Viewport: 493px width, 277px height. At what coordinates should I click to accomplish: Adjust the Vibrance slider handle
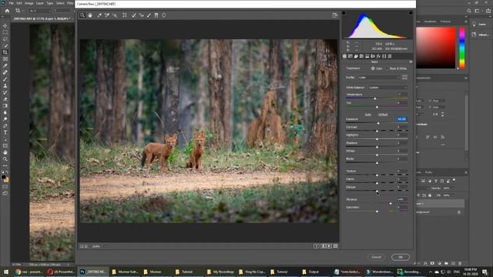point(391,203)
